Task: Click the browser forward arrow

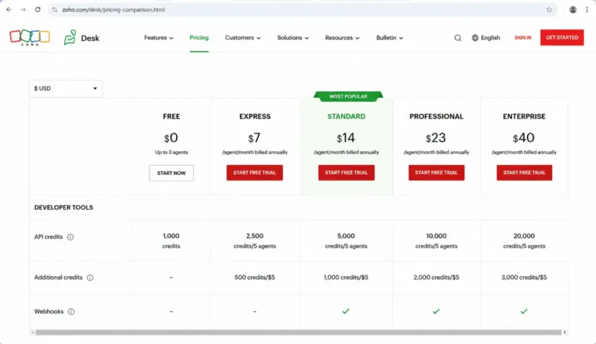Action: point(23,9)
